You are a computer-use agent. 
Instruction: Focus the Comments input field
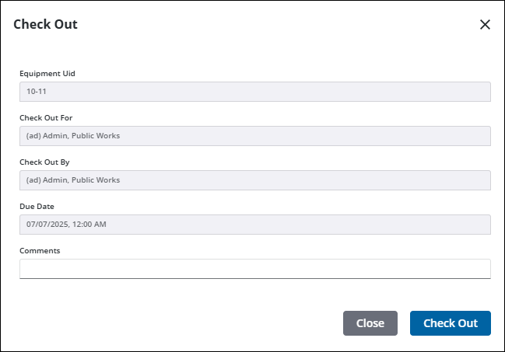(254, 269)
